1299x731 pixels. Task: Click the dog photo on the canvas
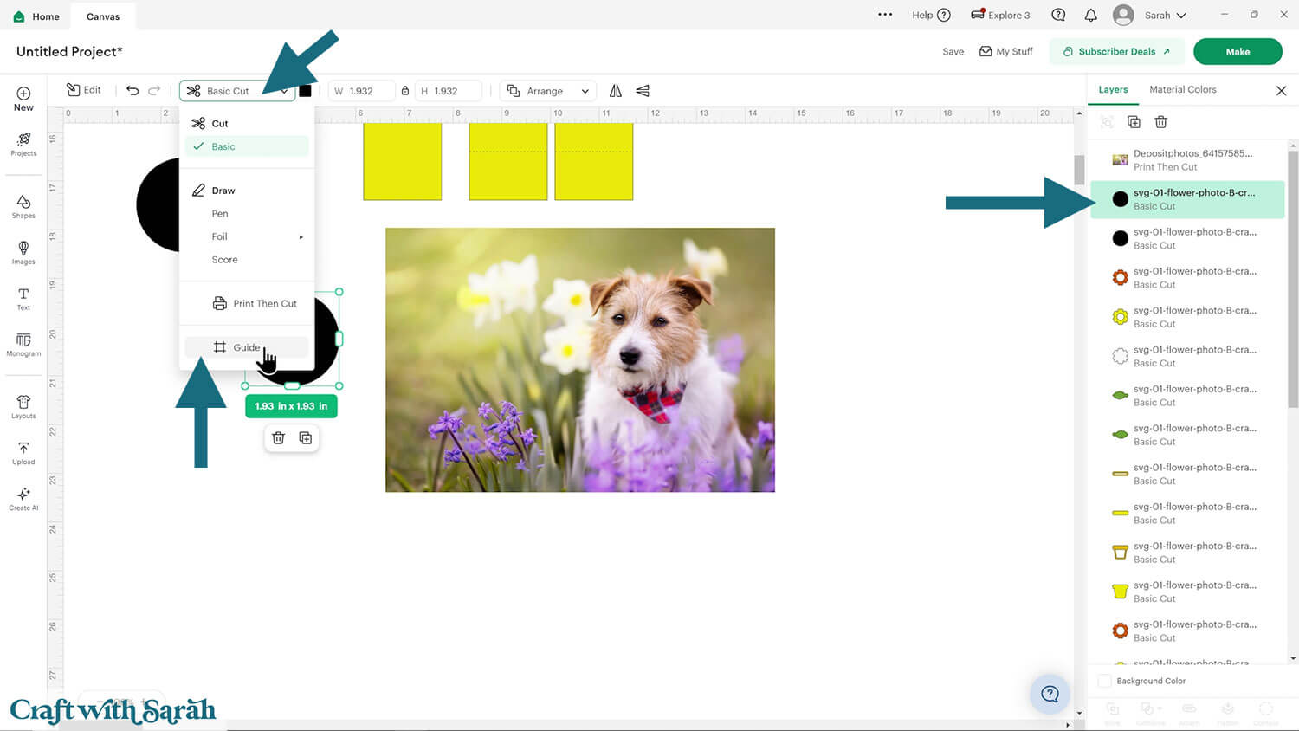tap(580, 360)
